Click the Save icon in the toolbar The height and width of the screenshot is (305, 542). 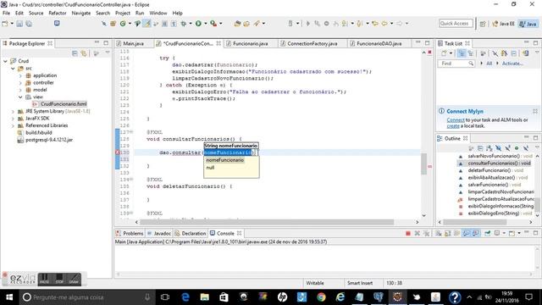point(19,24)
